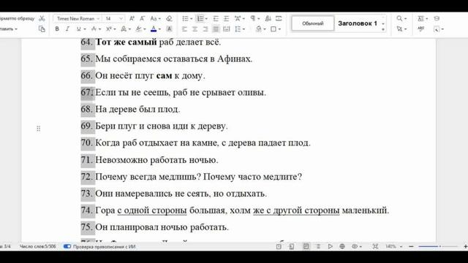The width and height of the screenshot is (468, 263).
Task: Apply italic formatting
Action: 67,29
